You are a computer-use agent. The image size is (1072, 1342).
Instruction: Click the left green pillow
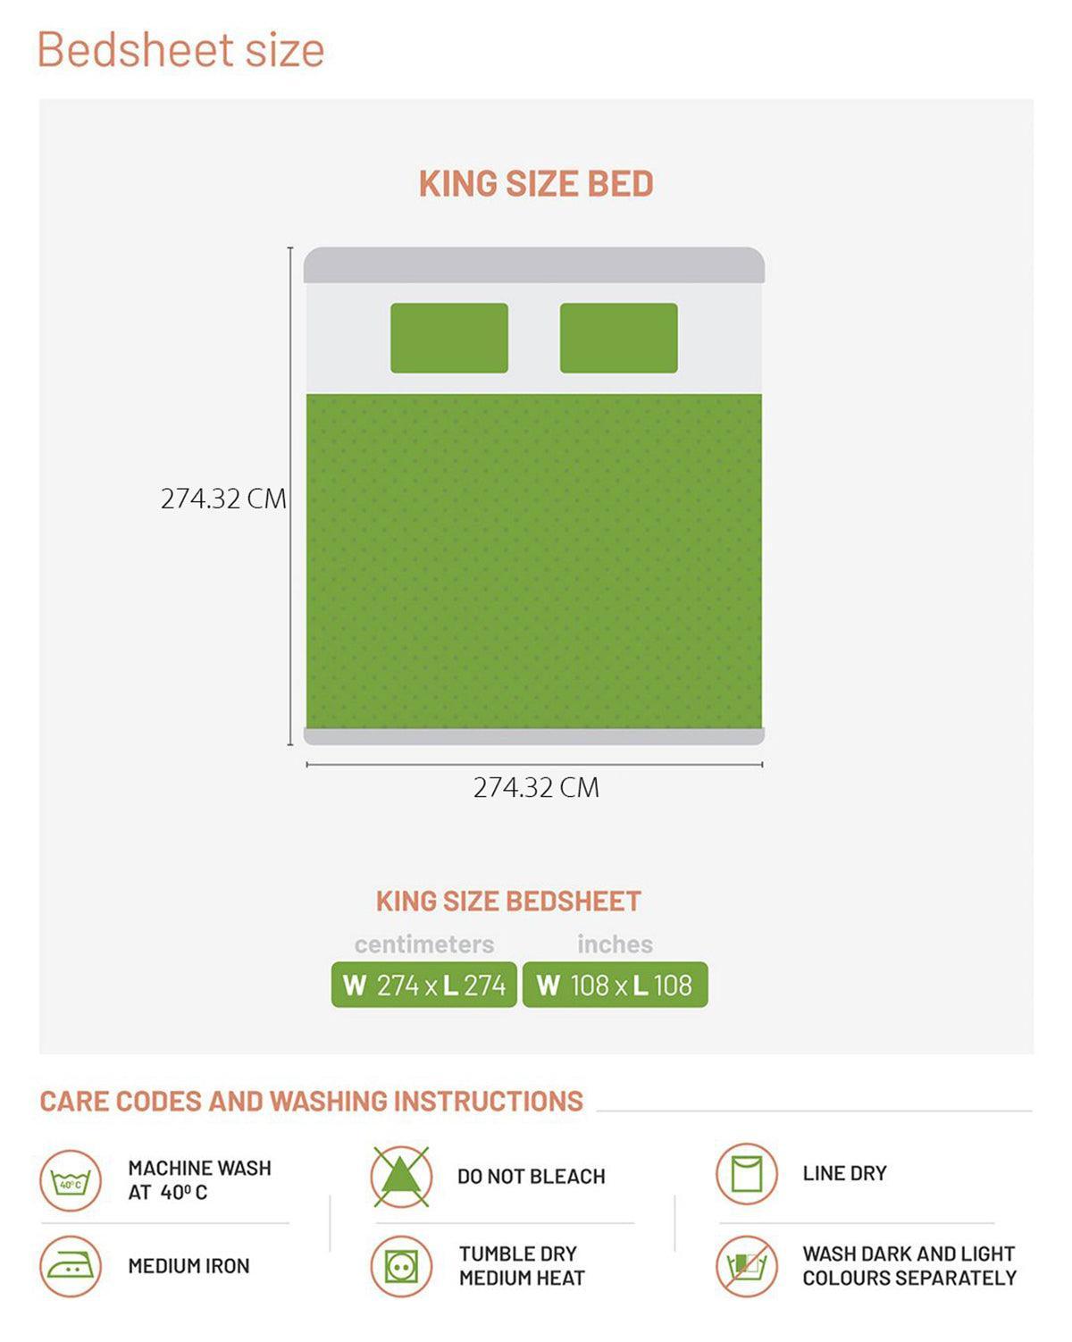[x=449, y=338]
